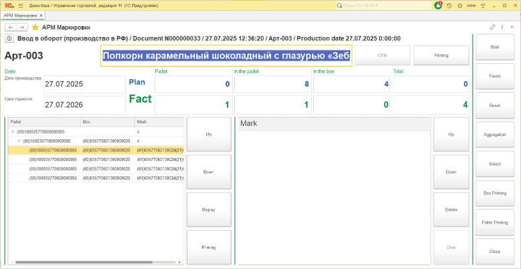Close the АРМ Маркировки form with the x
Viewport: 521px width, 269px height.
click(x=512, y=28)
